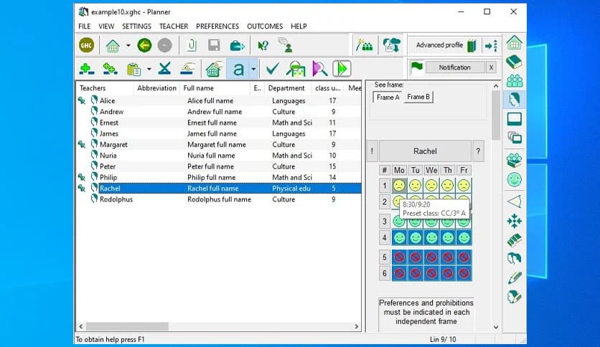
Task: Click the Notification button
Action: coord(454,67)
